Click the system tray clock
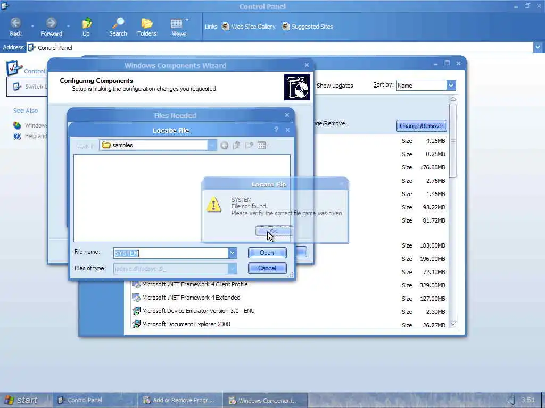The width and height of the screenshot is (545, 408). (527, 399)
